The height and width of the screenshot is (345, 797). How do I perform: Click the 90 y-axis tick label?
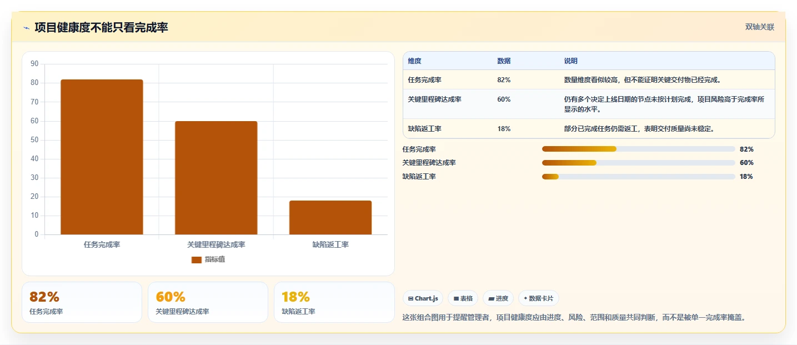click(x=34, y=64)
